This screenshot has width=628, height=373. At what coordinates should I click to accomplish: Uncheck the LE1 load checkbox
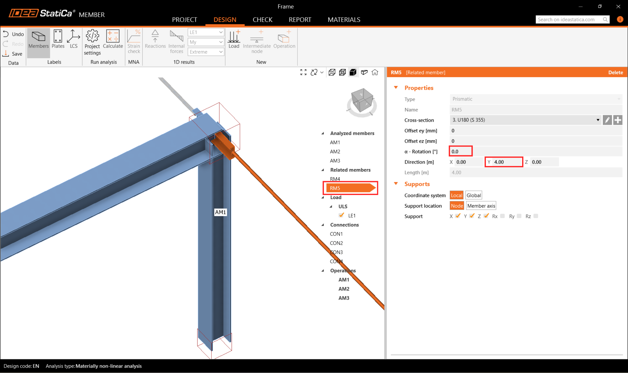(341, 215)
